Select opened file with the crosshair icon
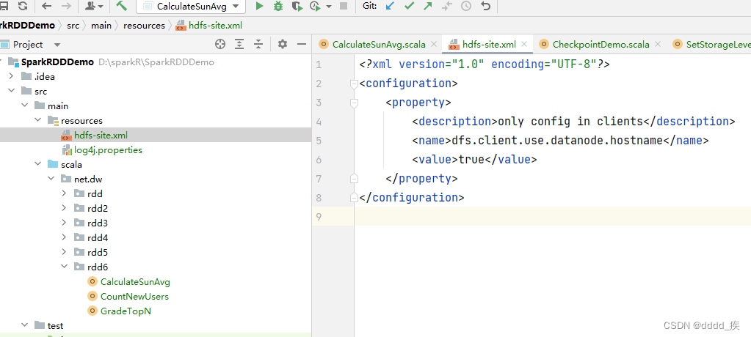This screenshot has width=751, height=337. tap(220, 45)
